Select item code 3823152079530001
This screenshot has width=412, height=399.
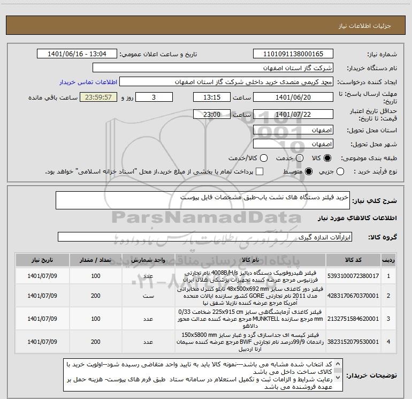coord(353,342)
